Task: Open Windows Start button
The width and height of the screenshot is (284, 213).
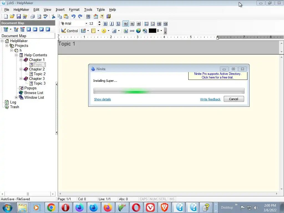Action: click(7, 207)
